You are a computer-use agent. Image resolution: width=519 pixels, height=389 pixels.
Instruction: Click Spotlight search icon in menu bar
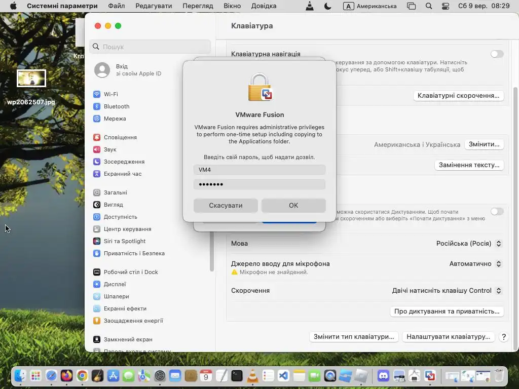click(429, 6)
